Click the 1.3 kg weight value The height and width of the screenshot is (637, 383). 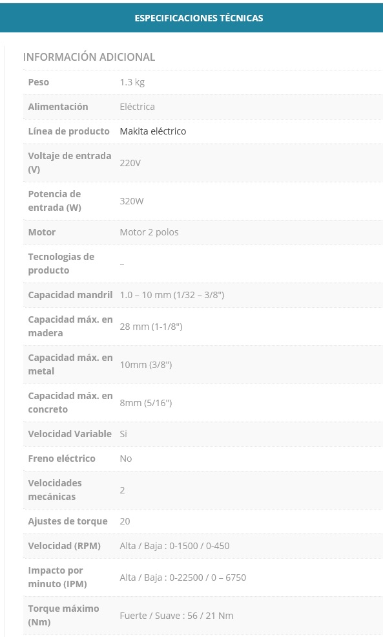(132, 82)
